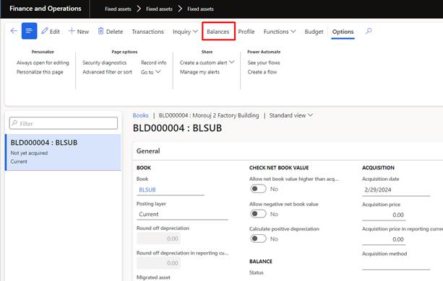This screenshot has height=281, width=443.
Task: Toggle Allow net book value higher switch
Action: click(x=258, y=189)
